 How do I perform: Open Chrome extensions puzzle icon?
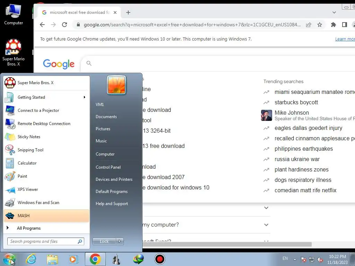click(x=333, y=25)
